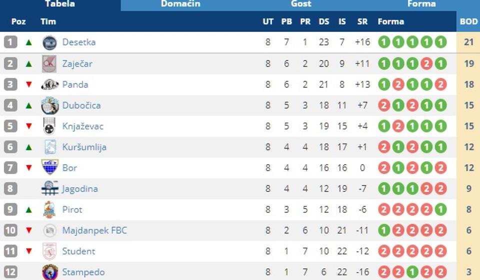Switch to the Gost tab
Screen dimensions: 480x280
tap(301, 4)
